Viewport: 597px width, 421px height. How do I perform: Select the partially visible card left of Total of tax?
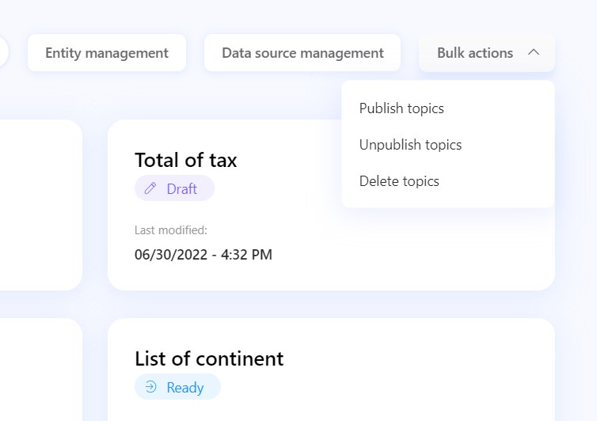pyautogui.click(x=40, y=204)
